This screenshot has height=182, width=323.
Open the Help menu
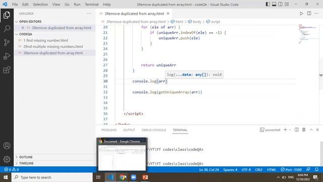(x=106, y=5)
